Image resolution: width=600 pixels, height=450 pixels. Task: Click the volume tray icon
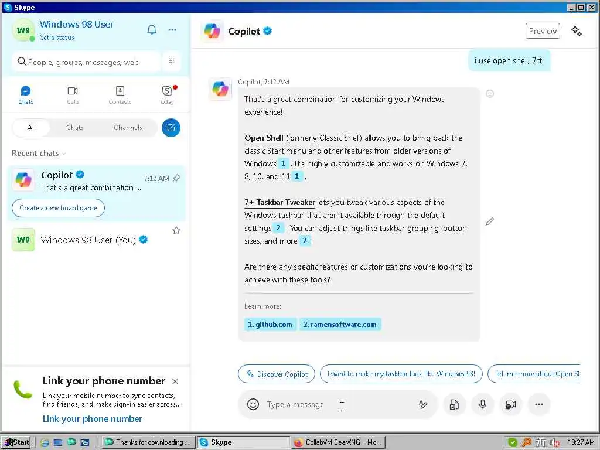pos(554,442)
